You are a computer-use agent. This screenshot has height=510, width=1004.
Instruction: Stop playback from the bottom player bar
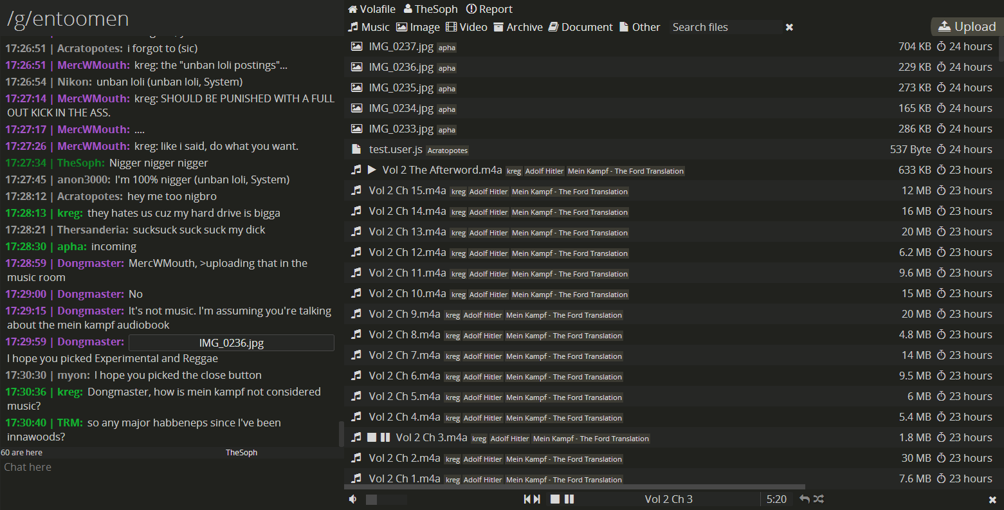[555, 499]
